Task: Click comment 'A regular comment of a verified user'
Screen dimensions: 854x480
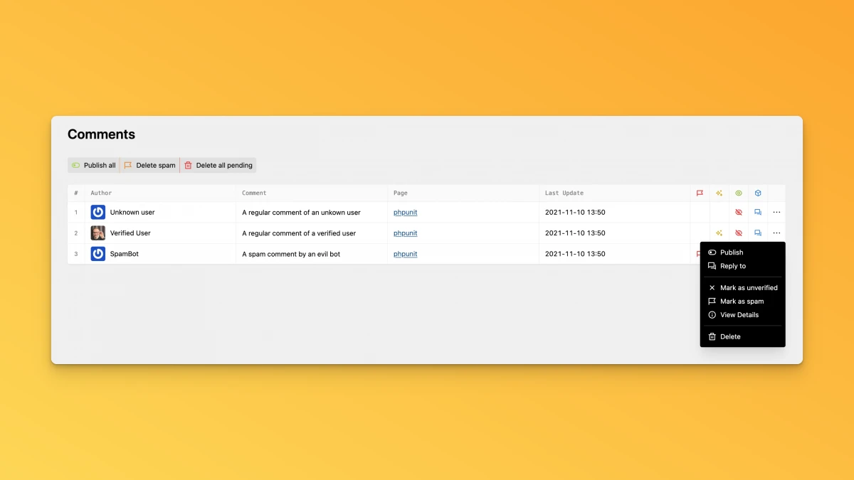Action: 299,233
